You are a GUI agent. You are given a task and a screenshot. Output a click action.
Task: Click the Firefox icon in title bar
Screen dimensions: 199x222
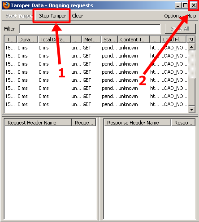coord(6,5)
